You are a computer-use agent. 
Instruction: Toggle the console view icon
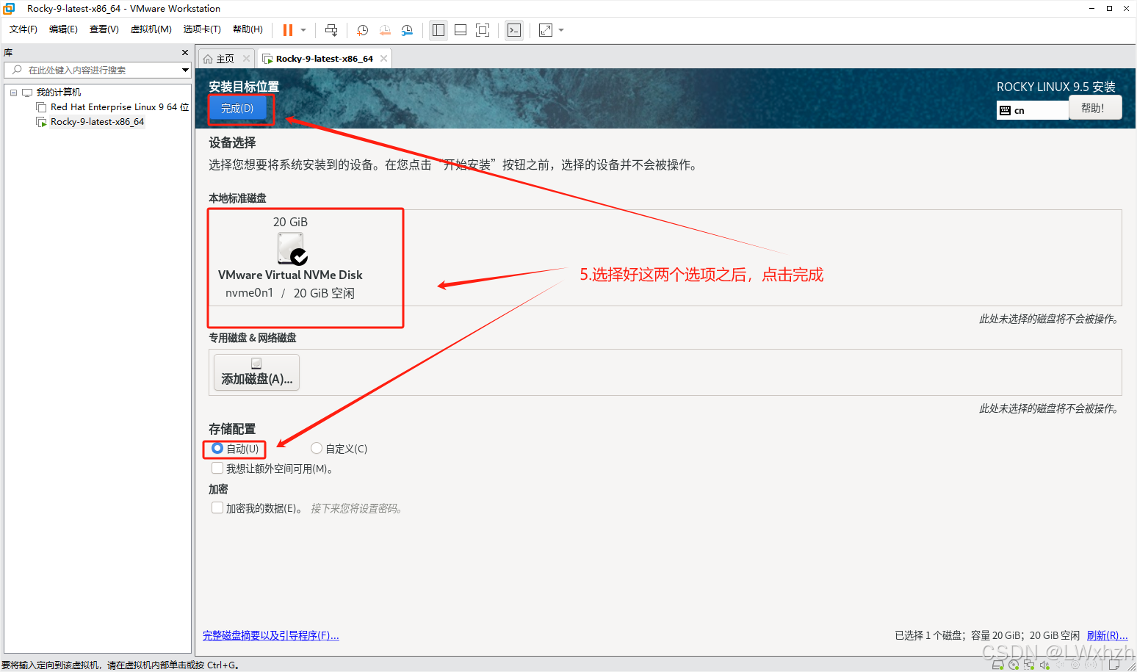(x=514, y=30)
